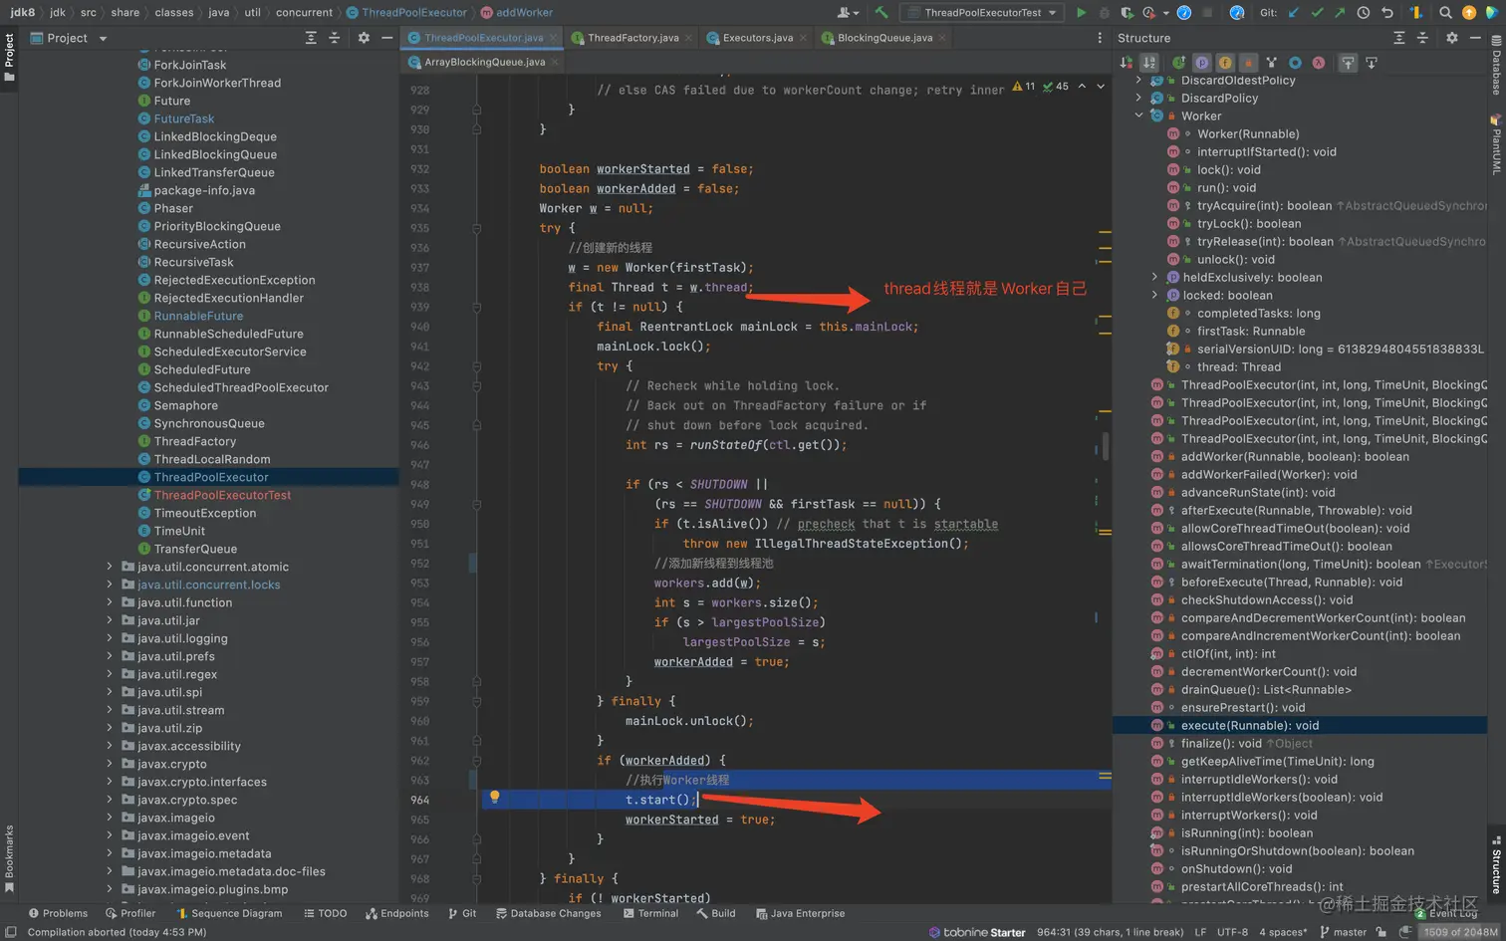Click the orange update available icon
This screenshot has width=1506, height=941.
pos(1468,12)
